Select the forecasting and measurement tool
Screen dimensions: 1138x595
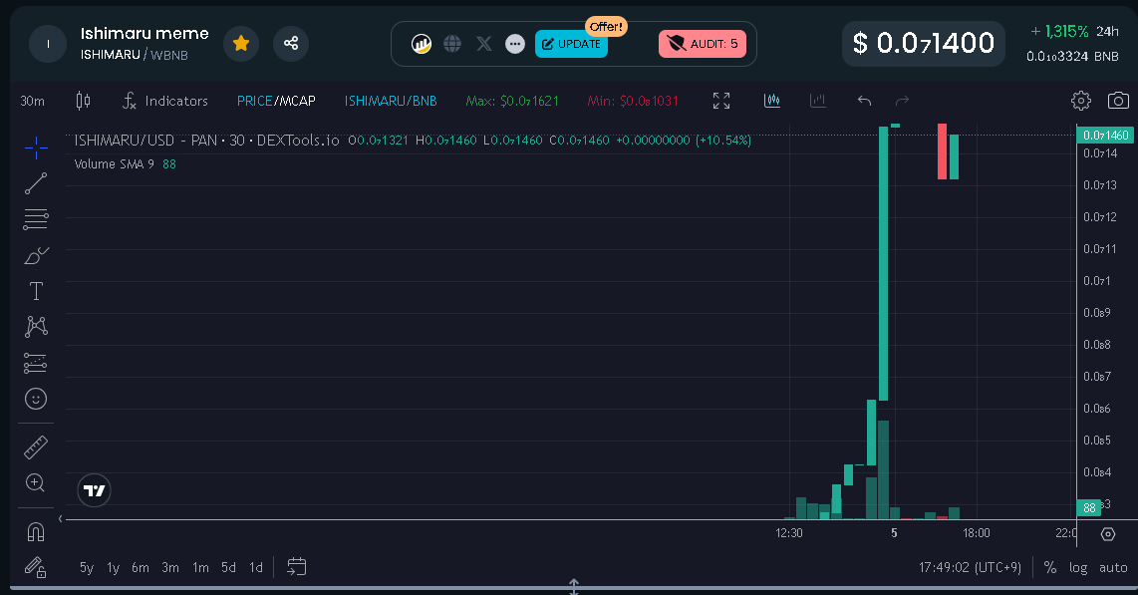pos(36,363)
